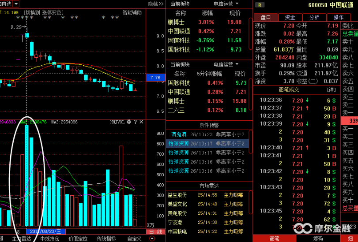Open the 智能辅助 smart assist option
Screen dimensions: 358x242
tap(132, 12)
